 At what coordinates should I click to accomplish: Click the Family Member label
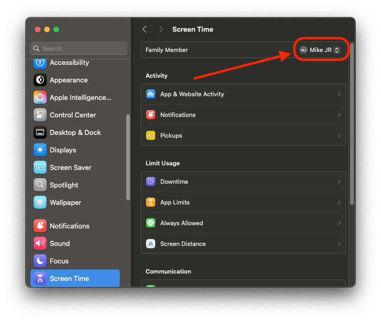(167, 50)
